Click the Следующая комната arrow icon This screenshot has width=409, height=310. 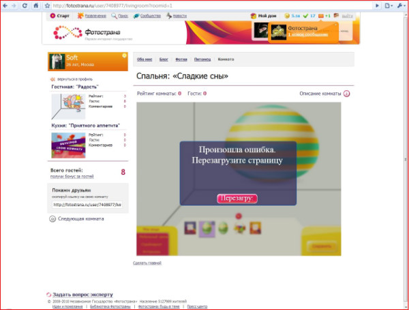pos(52,219)
